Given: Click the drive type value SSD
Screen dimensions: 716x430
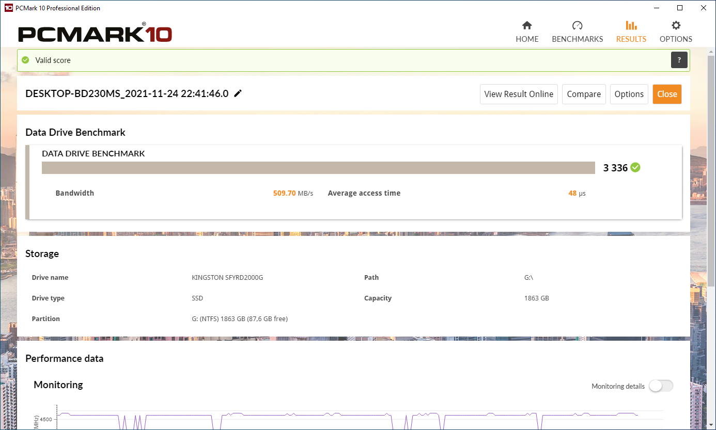Looking at the screenshot, I should click(197, 298).
